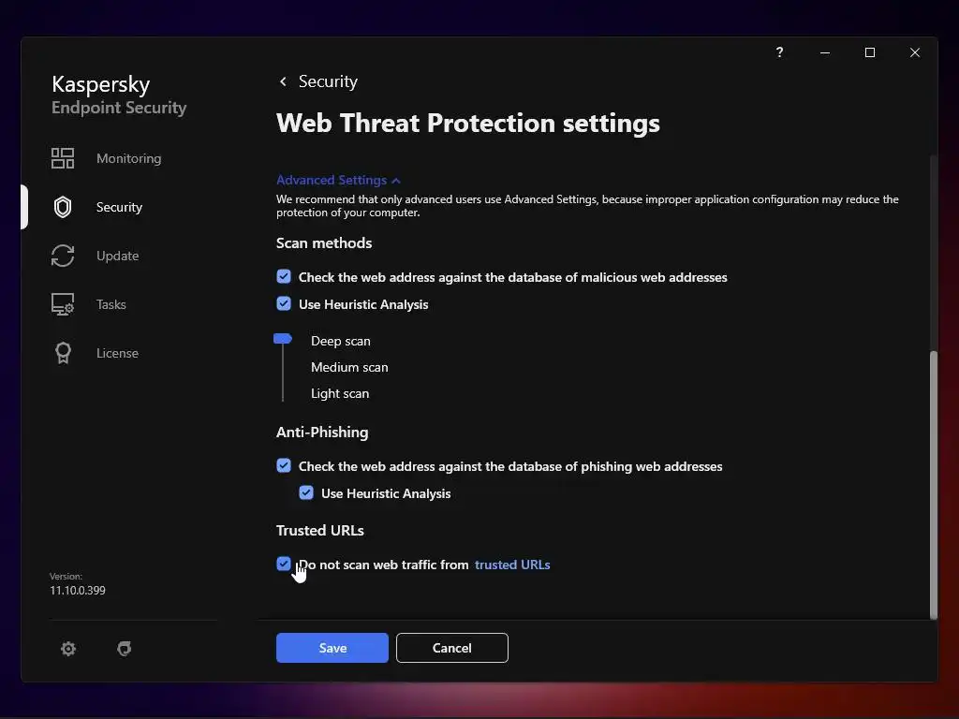Click the Tasks monitor gear icon
Screen dimensions: 959x719
click(63, 304)
